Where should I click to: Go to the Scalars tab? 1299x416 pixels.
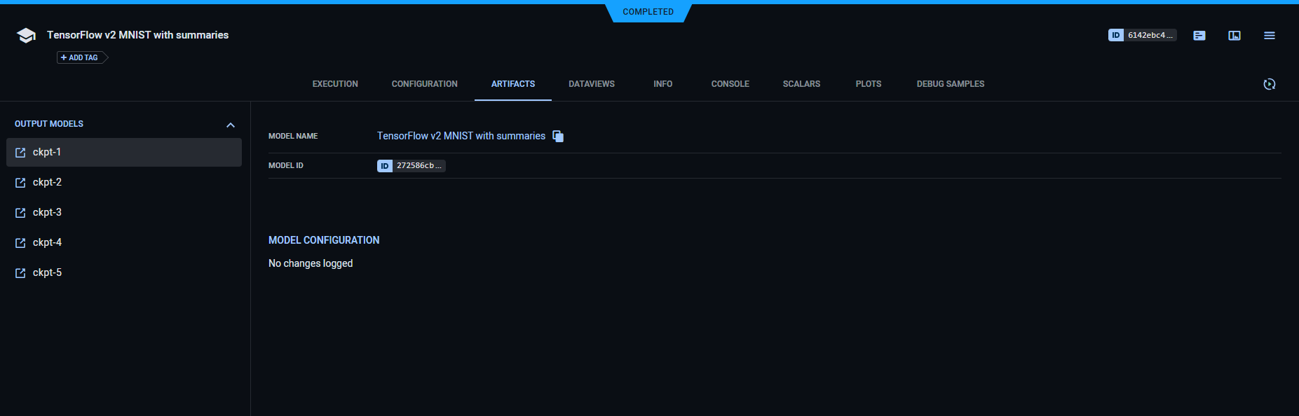coord(801,84)
